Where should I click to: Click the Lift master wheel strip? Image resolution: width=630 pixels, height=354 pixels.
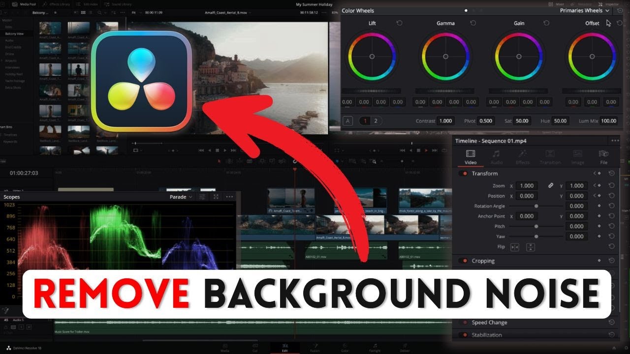coord(372,91)
